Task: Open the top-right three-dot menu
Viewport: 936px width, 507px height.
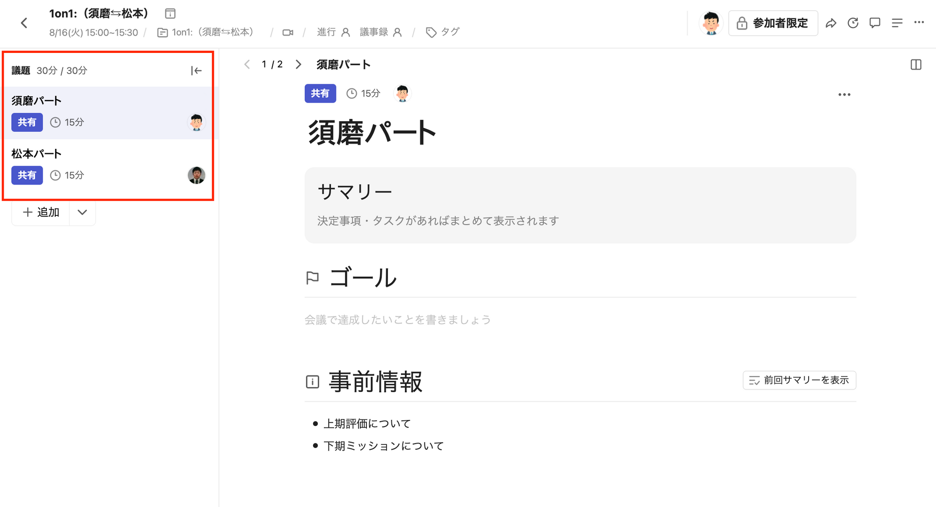Action: 919,22
